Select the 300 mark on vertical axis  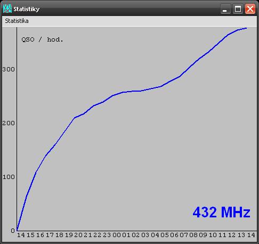coord(9,69)
